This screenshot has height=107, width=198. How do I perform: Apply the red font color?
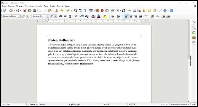coord(99,16)
